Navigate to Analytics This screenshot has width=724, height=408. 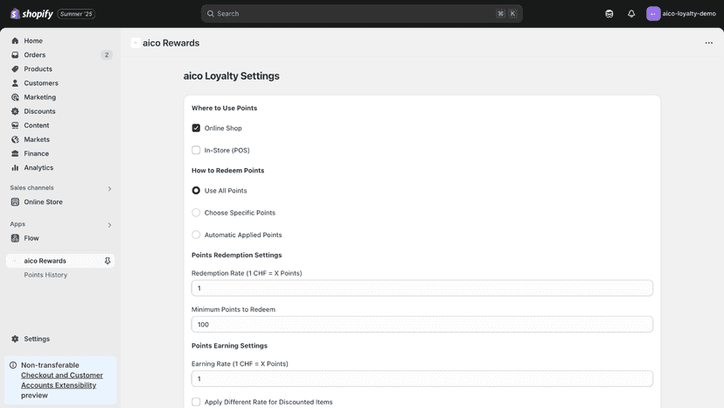(60, 167)
